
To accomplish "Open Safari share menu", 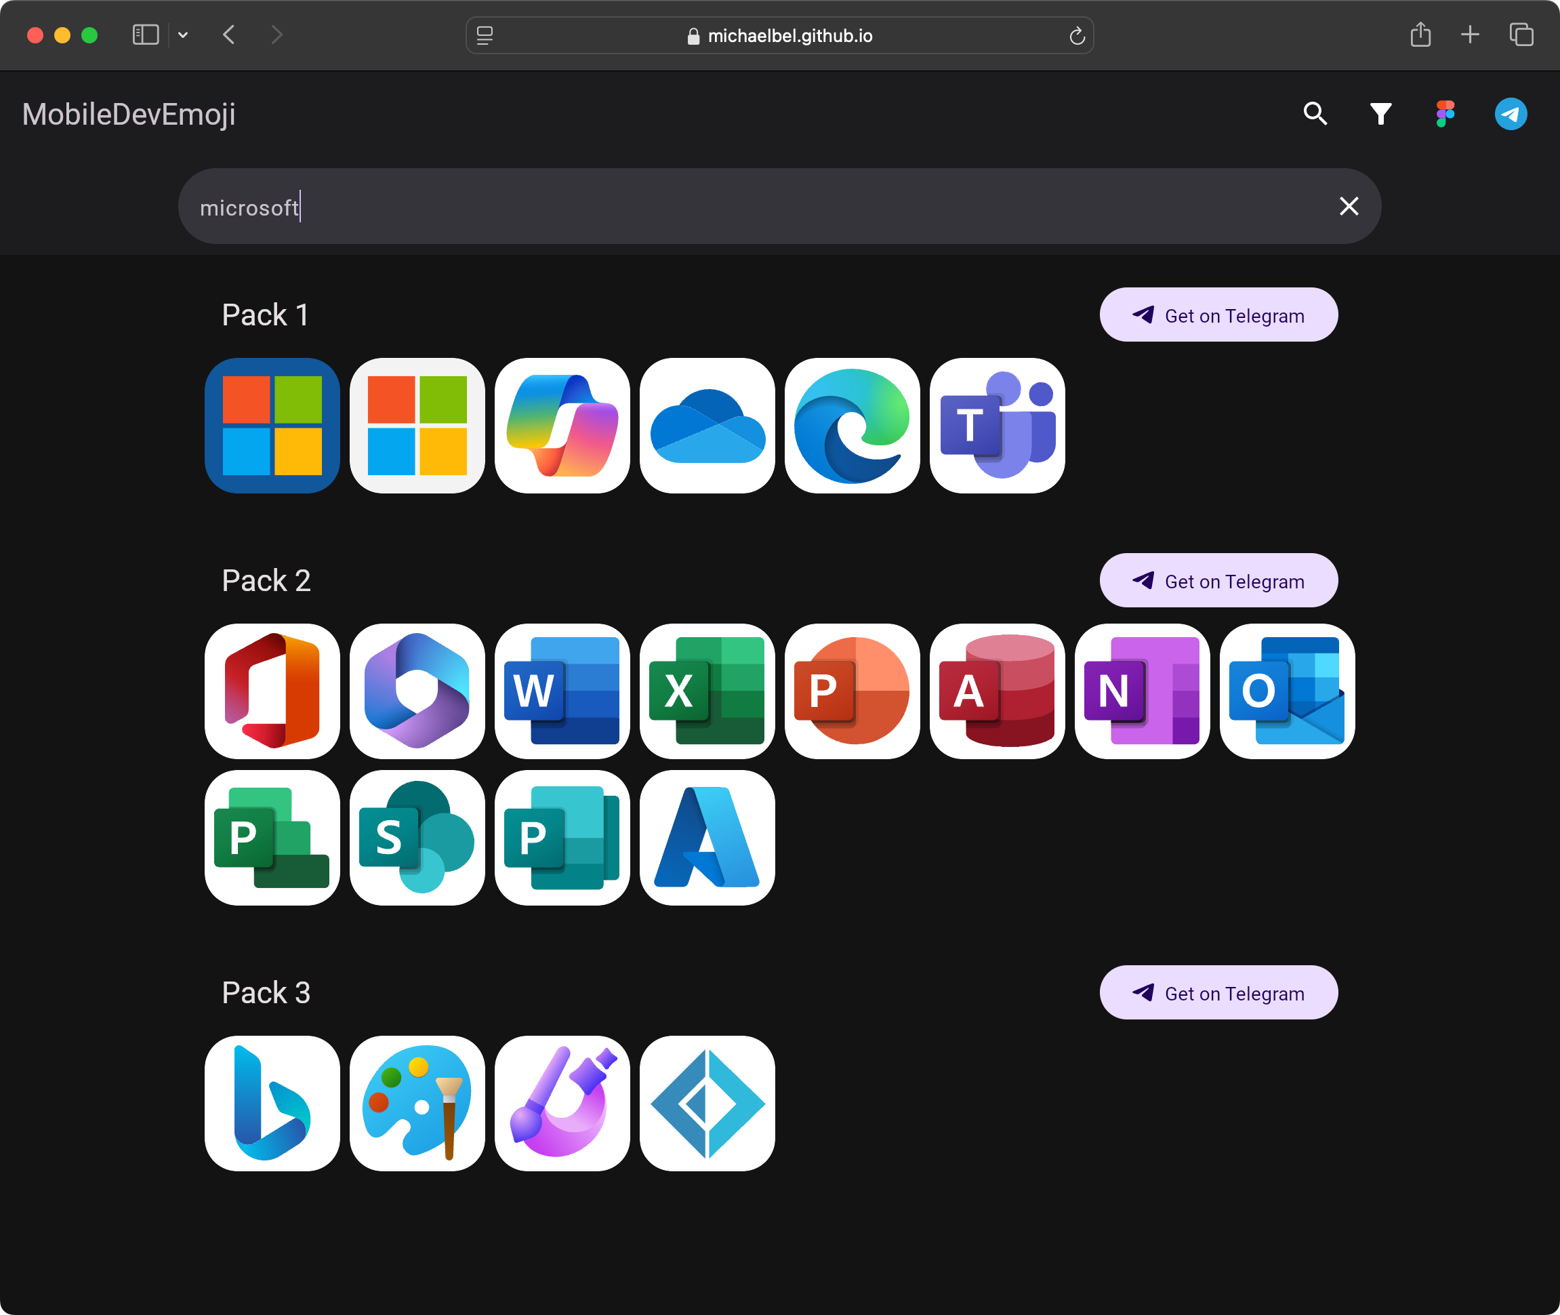I will pos(1420,35).
